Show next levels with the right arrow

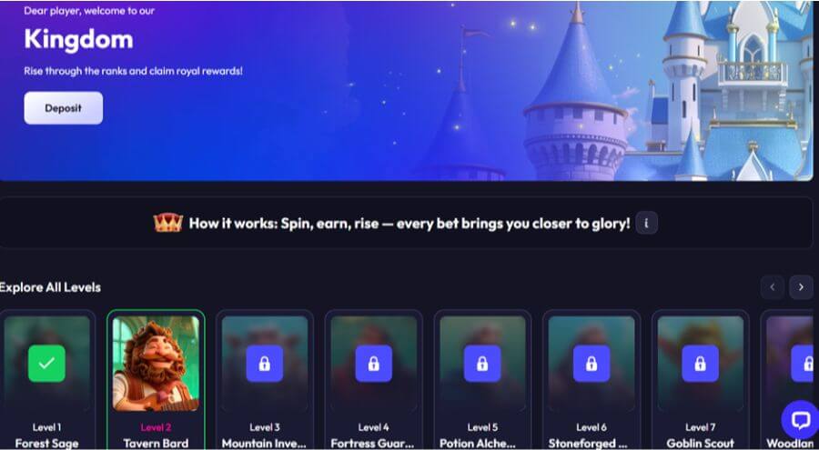[801, 287]
